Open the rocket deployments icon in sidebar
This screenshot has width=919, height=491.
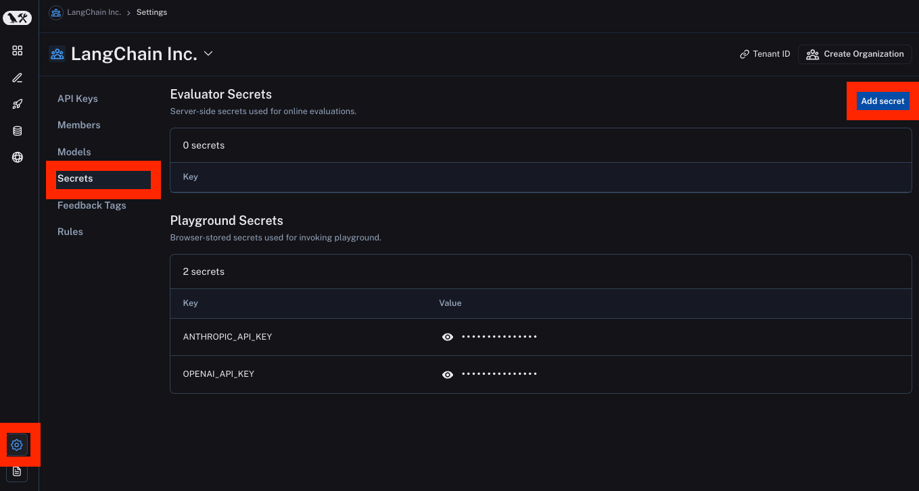click(x=18, y=104)
